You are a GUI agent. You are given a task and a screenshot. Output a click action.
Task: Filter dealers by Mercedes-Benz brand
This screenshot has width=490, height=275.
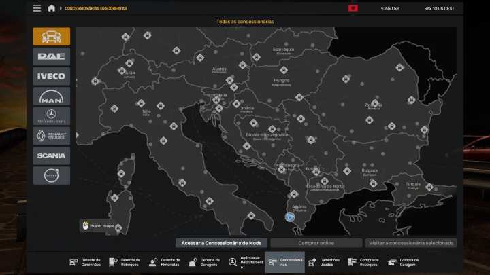pyautogui.click(x=51, y=116)
